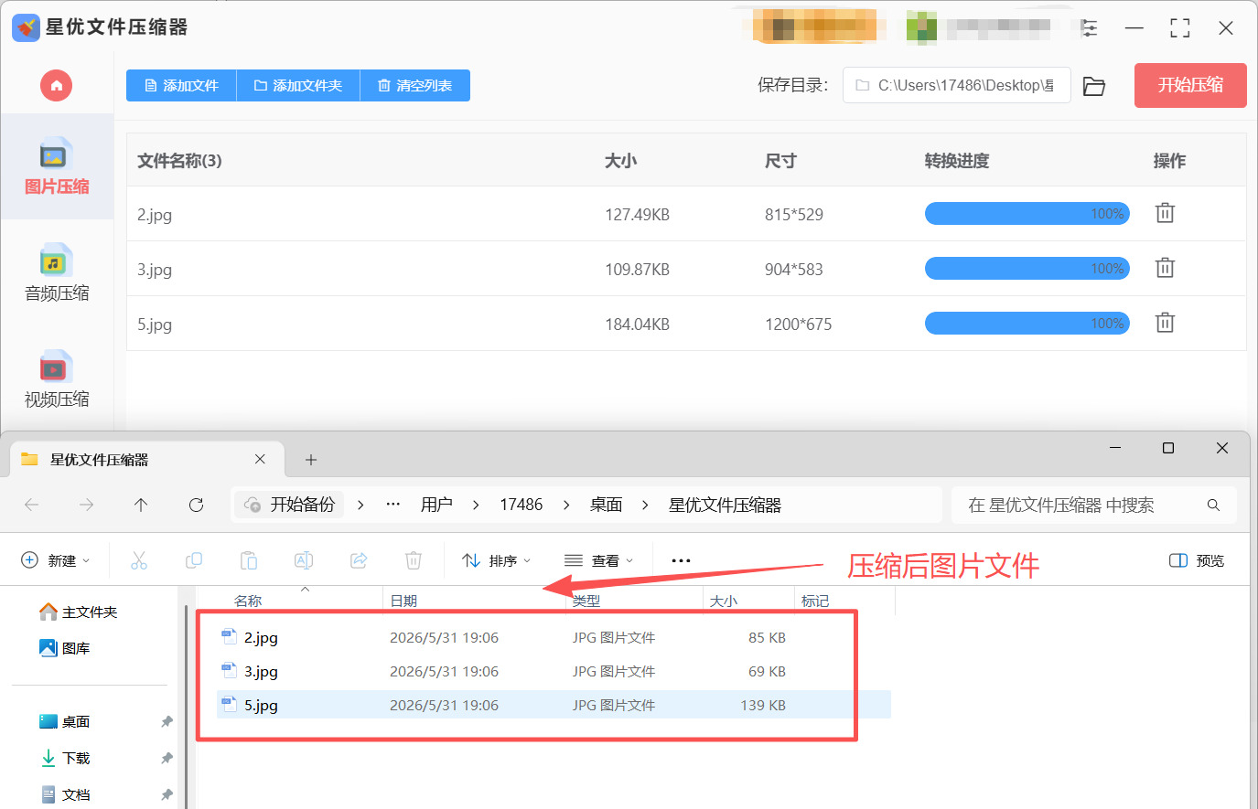Screen dimensions: 1258x809
Task: Unpin 桌面 using its pin icon
Action: click(167, 721)
